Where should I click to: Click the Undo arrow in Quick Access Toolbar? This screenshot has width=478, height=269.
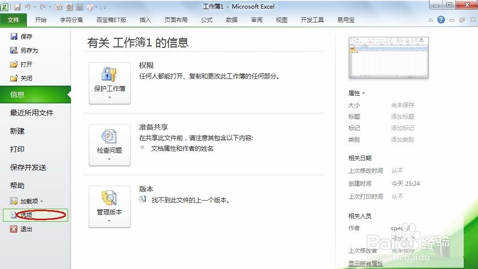click(27, 7)
